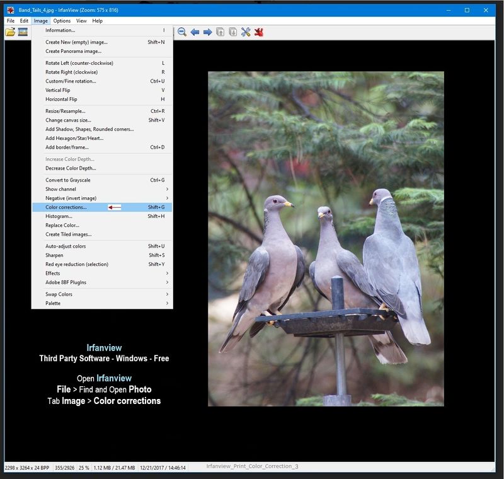
Task: Go to previous image with left arrow
Action: [x=195, y=32]
